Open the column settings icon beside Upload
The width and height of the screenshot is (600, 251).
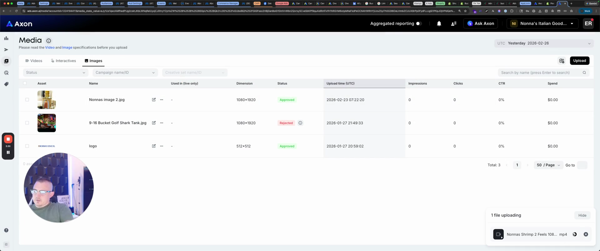pyautogui.click(x=562, y=61)
